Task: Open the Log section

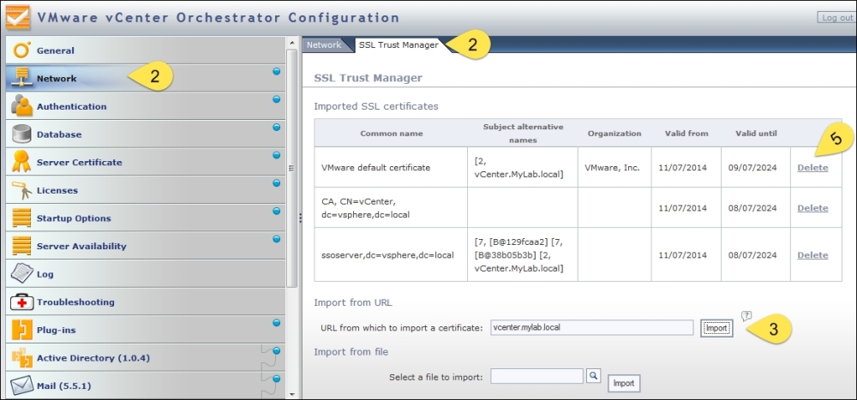Action: [146, 274]
